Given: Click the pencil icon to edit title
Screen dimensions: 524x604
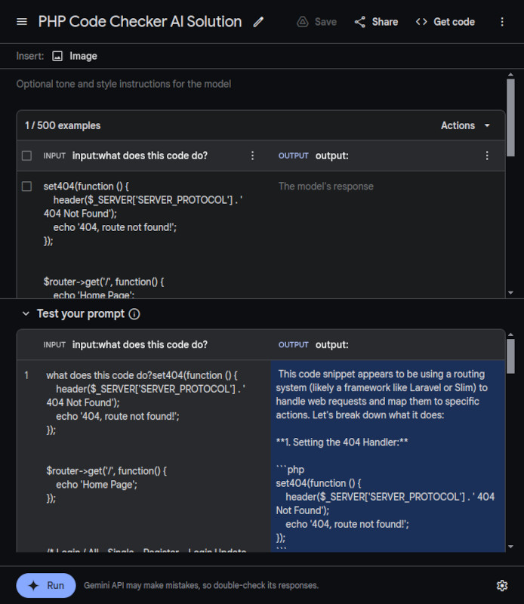Looking at the screenshot, I should 259,22.
